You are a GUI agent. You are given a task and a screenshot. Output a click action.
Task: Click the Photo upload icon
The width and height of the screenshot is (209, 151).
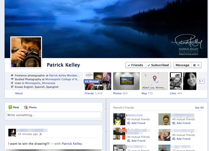(x=26, y=107)
